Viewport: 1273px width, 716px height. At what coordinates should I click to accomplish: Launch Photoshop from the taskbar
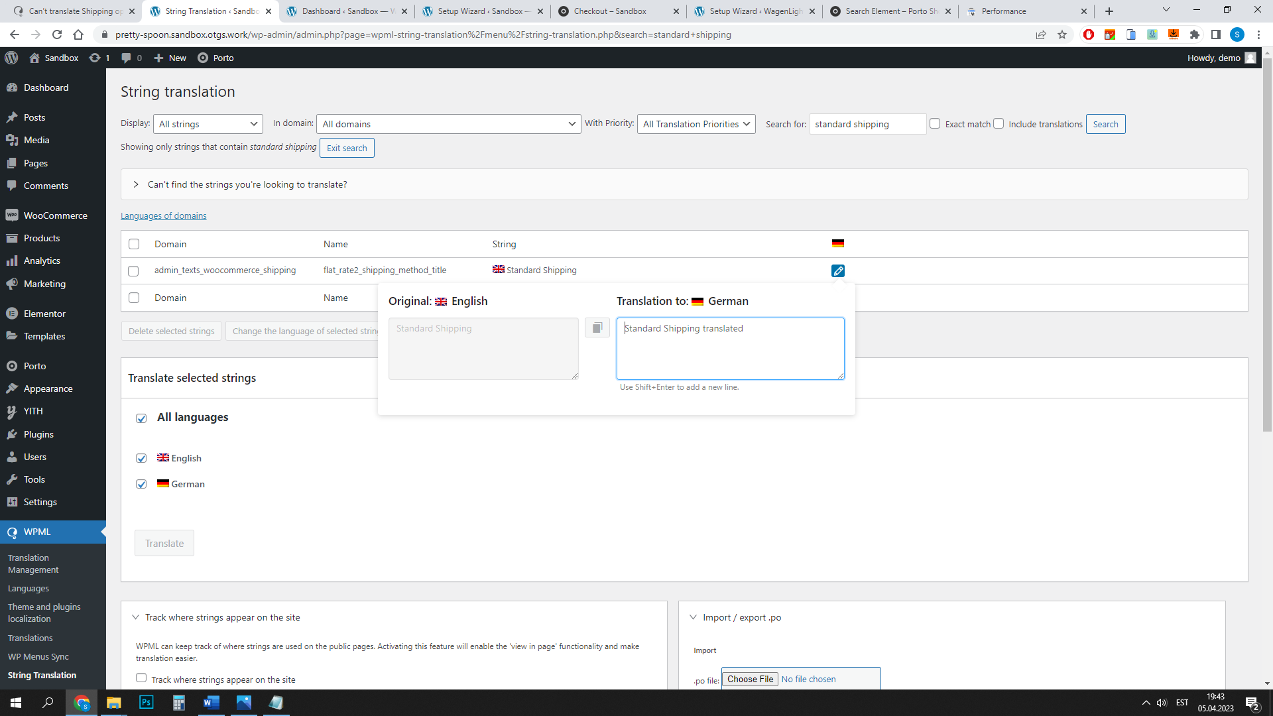147,703
